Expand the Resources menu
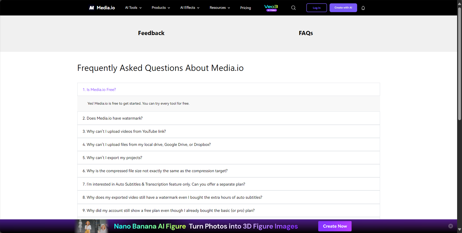The image size is (462, 233). tap(220, 8)
